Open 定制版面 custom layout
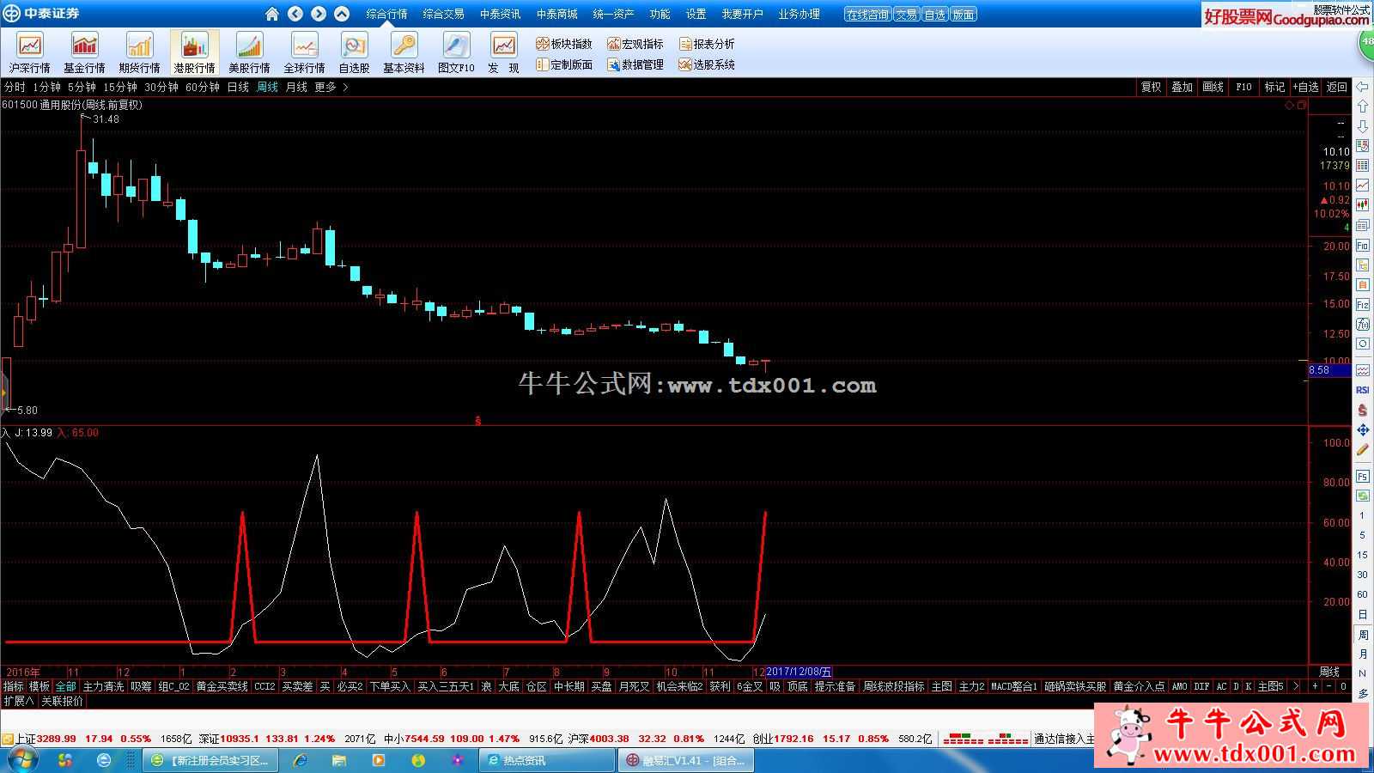The width and height of the screenshot is (1374, 773). [x=564, y=64]
